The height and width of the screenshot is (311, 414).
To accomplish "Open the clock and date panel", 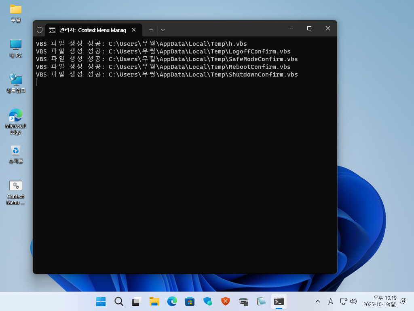I will pos(380,301).
